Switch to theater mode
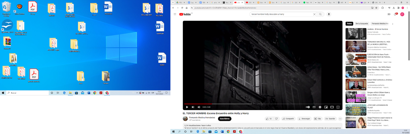 332,107
